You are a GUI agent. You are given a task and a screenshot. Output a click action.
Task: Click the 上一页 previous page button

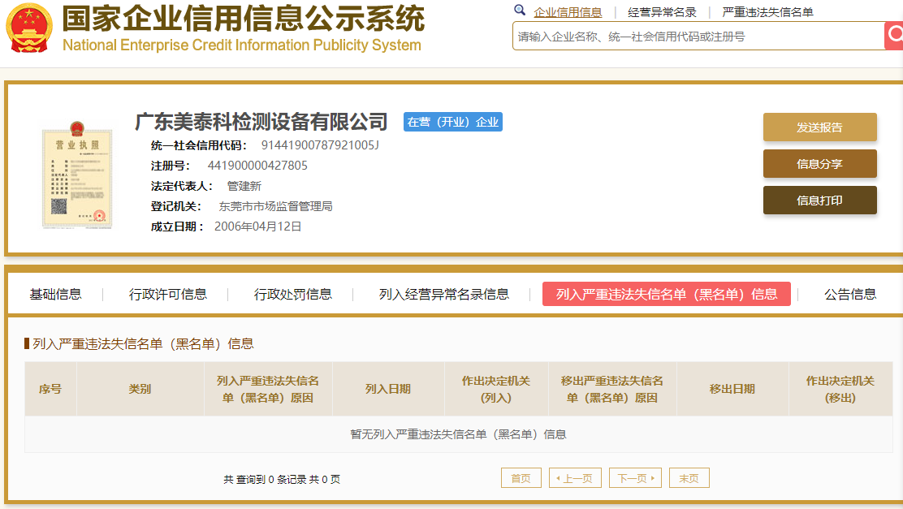click(575, 478)
